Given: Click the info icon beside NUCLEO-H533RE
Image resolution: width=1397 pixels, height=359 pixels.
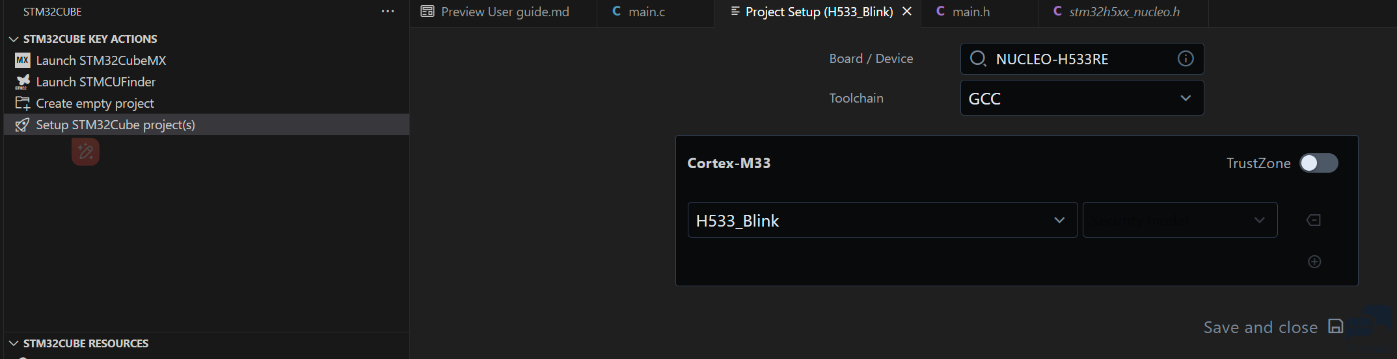Looking at the screenshot, I should [1186, 59].
